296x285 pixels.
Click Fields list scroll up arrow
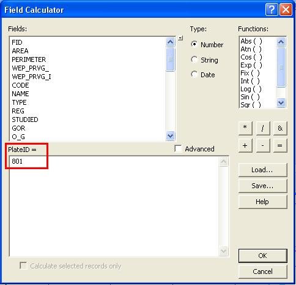(170, 42)
